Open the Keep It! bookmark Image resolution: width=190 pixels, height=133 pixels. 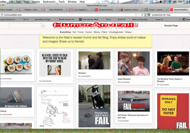point(158,19)
